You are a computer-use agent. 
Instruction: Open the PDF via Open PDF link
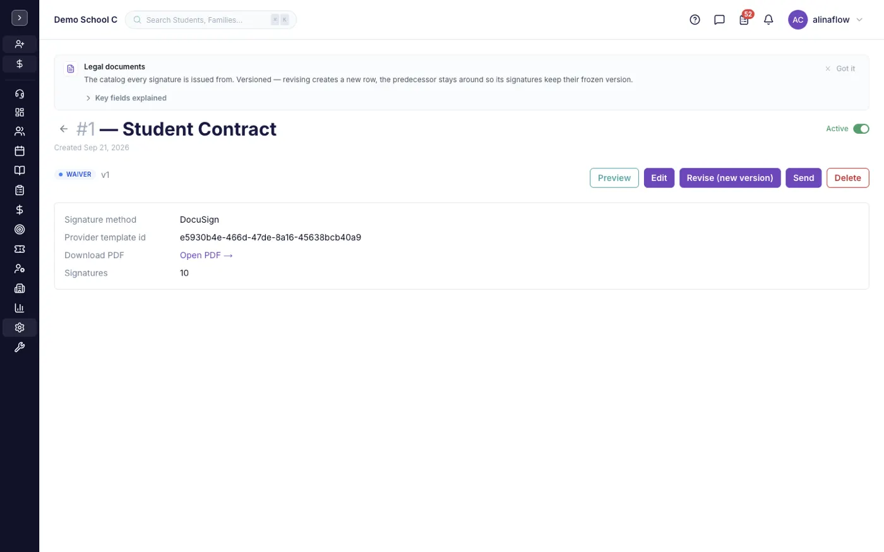point(206,255)
